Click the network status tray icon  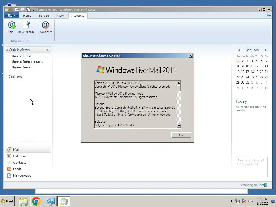(x=237, y=201)
